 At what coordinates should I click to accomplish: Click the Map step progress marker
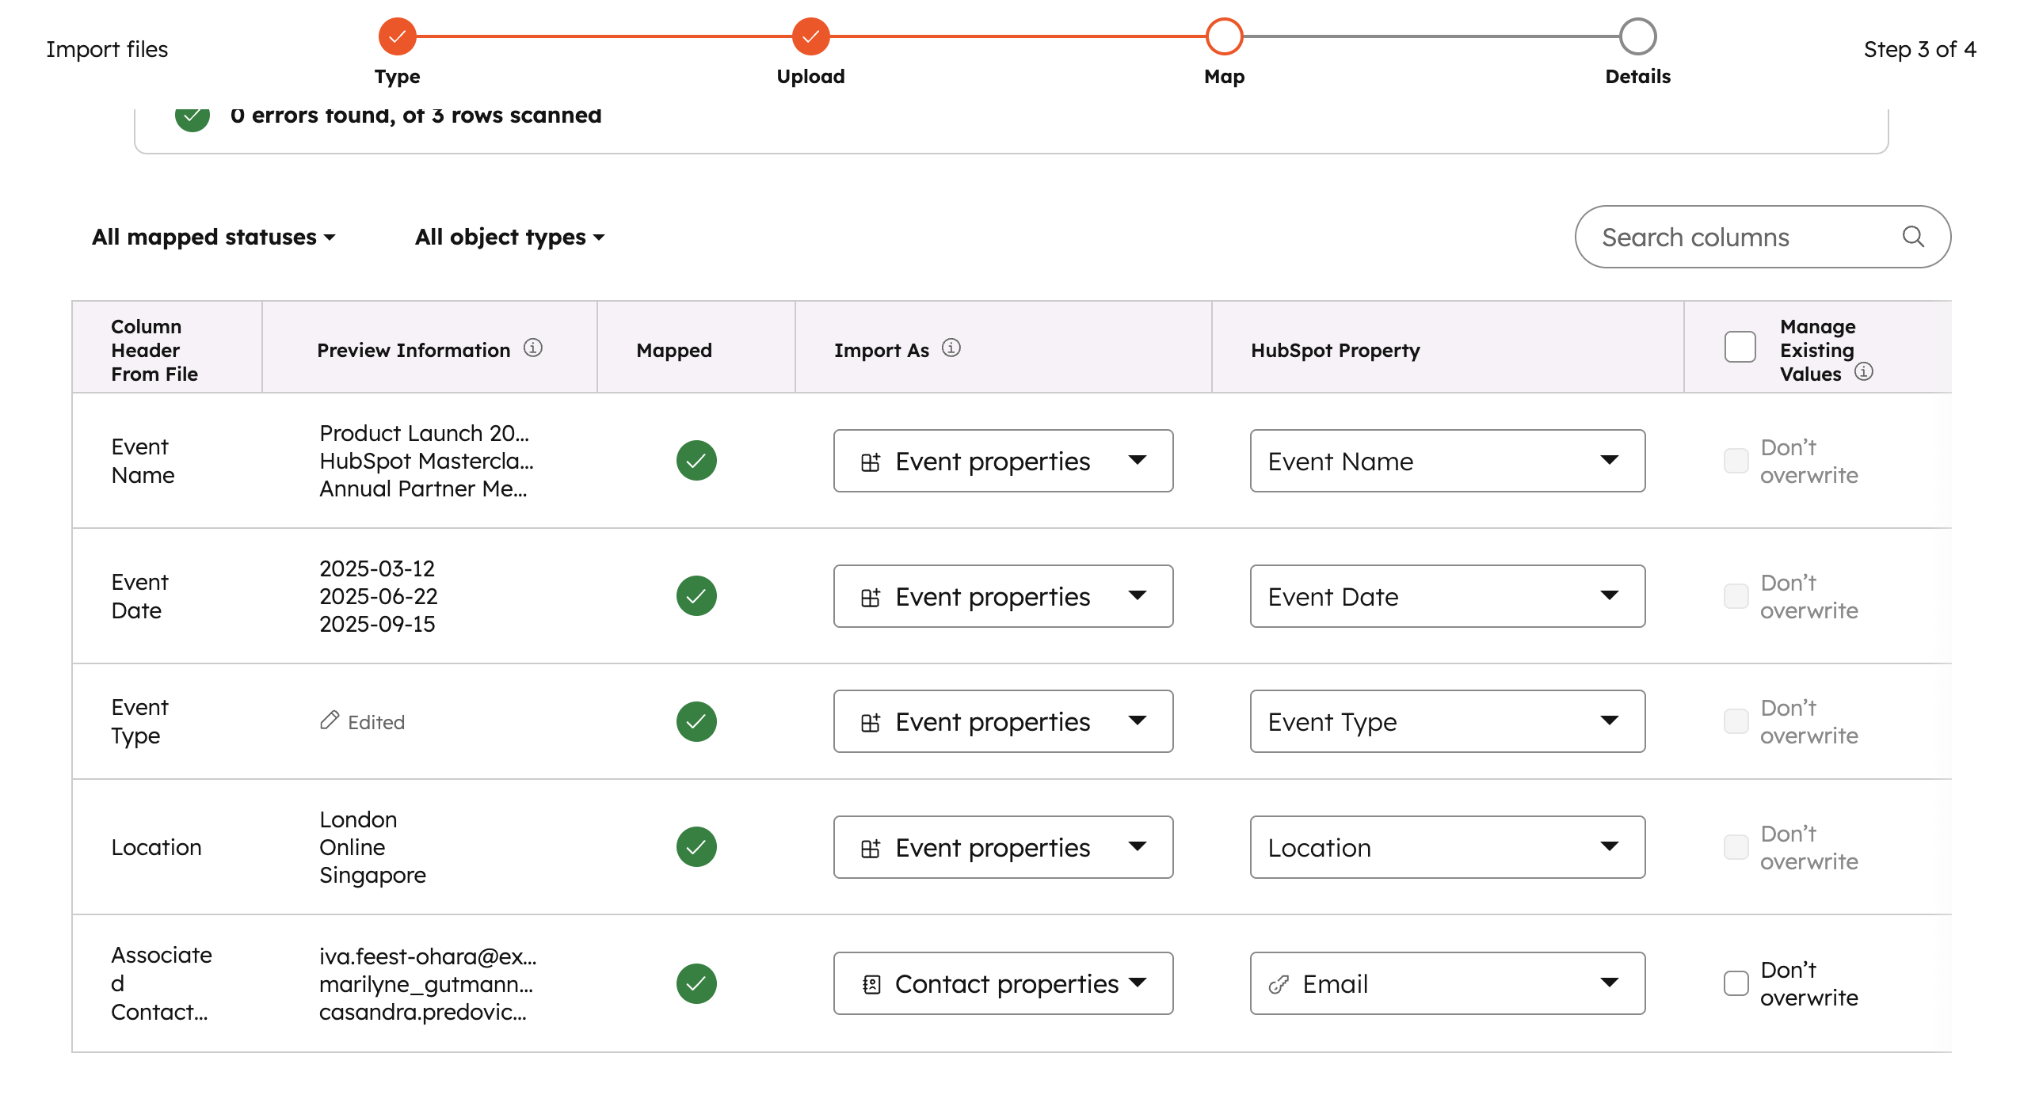[1224, 36]
